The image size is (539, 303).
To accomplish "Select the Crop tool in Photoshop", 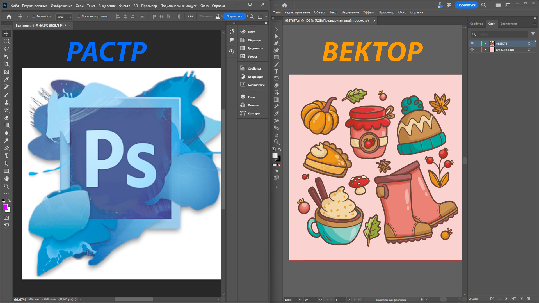I will pyautogui.click(x=6, y=64).
